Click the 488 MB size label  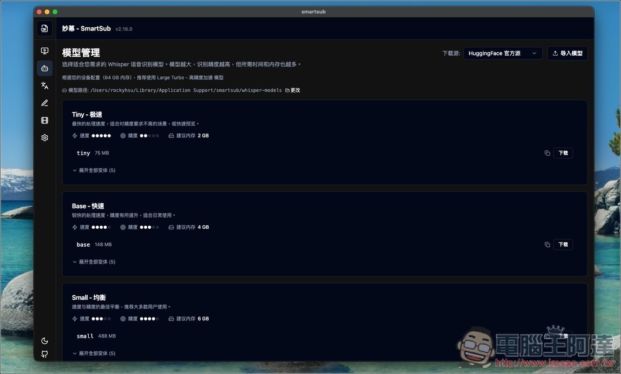107,336
